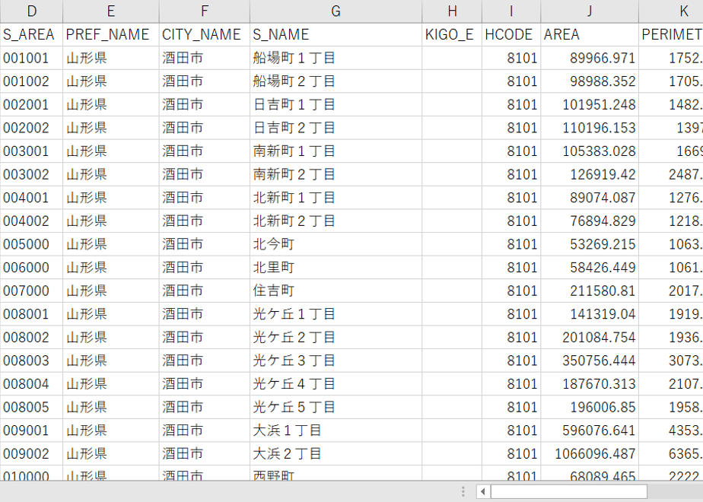Select the cell containing 船場町１丁目
Image resolution: width=703 pixels, height=502 pixels.
click(x=336, y=58)
